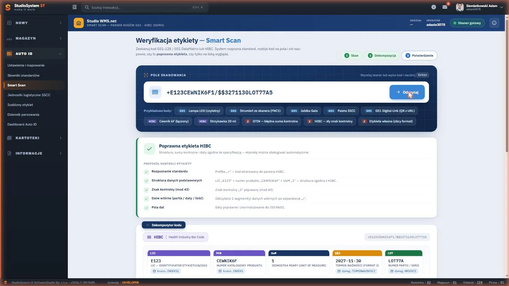509x286 pixels.
Task: Load sample Etykieta własna (obcy format)
Action: point(387,121)
